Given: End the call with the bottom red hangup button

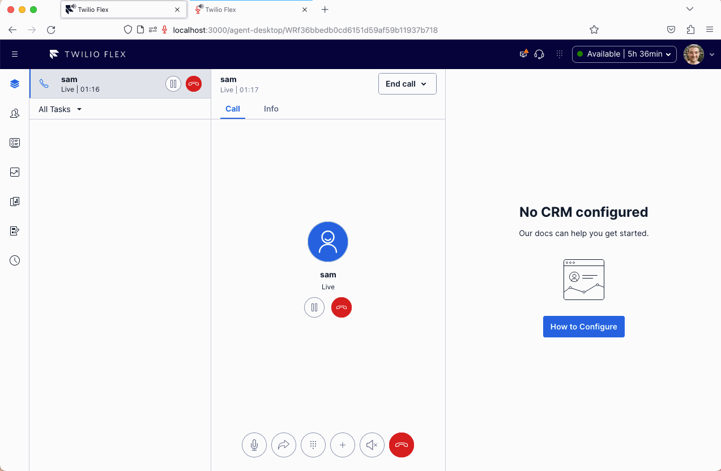Looking at the screenshot, I should (402, 445).
